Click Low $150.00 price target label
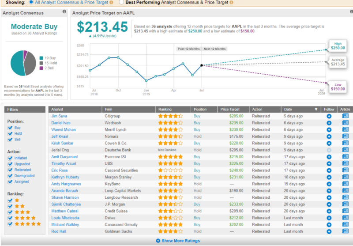 [x=338, y=87]
